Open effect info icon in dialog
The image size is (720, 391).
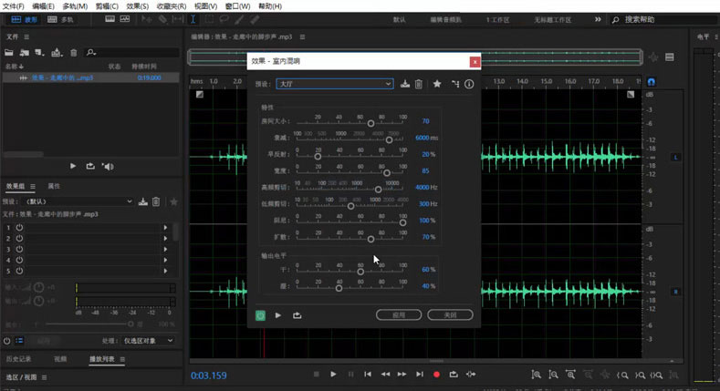coord(469,84)
